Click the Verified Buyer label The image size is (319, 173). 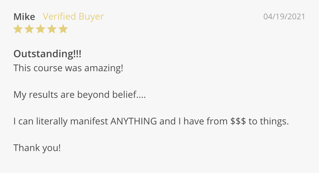pos(73,16)
